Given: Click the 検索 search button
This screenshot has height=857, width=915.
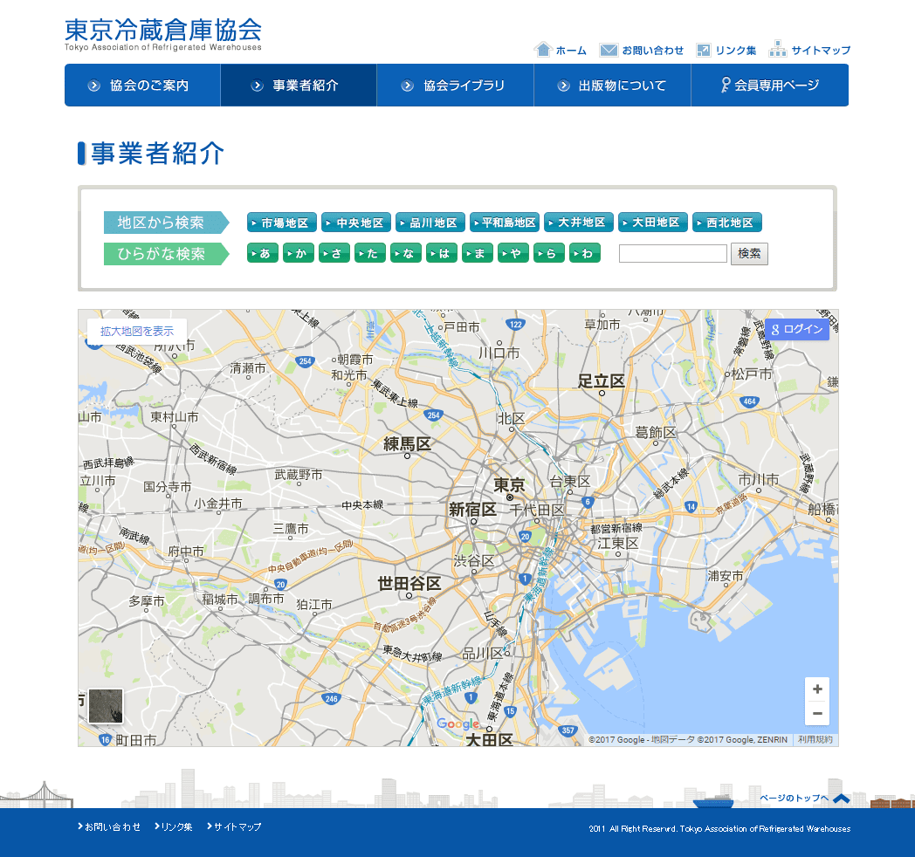Looking at the screenshot, I should (x=749, y=253).
